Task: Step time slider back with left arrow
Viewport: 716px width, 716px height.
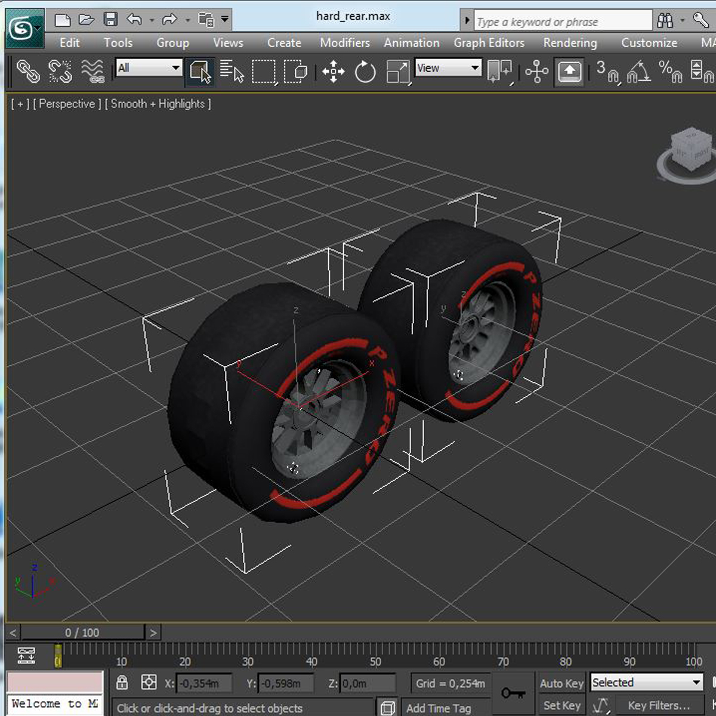Action: (x=13, y=632)
